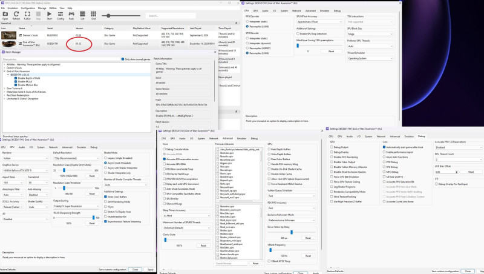Expand Gran Turismo 6 tree node

click(x=4, y=89)
